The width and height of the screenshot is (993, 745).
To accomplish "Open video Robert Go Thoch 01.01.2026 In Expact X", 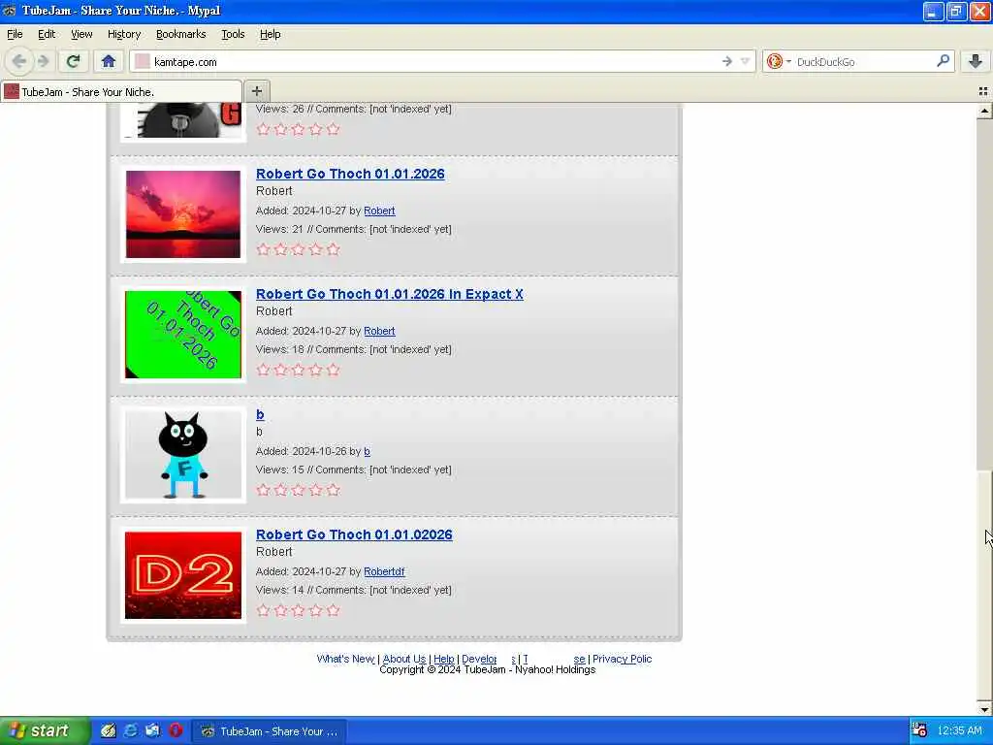I will coord(390,294).
